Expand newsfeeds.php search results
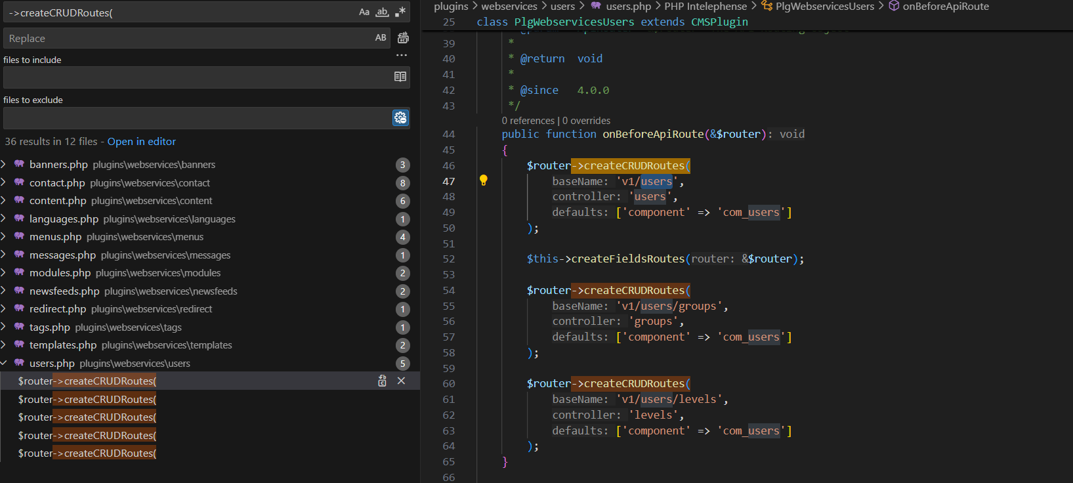 pos(4,291)
